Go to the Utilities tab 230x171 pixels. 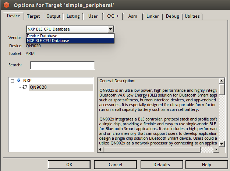click(x=192, y=16)
